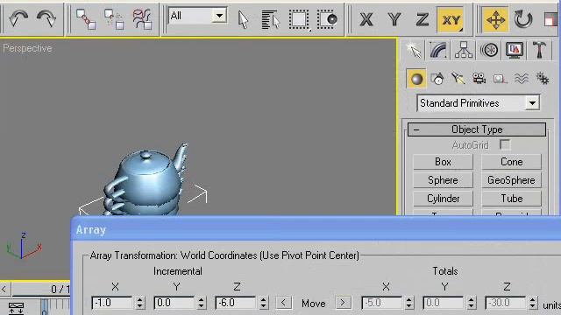Adjust the Incremental Y move spinner

(x=202, y=303)
